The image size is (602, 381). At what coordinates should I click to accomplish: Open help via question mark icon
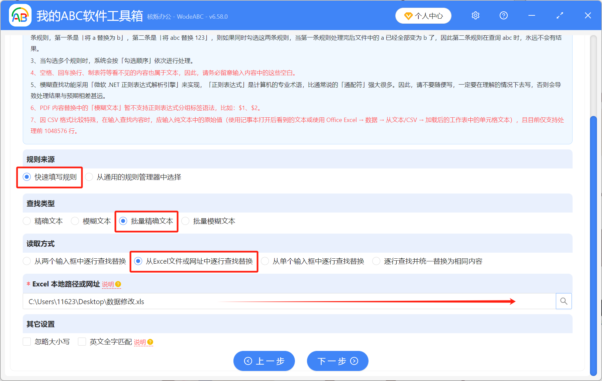click(x=503, y=16)
